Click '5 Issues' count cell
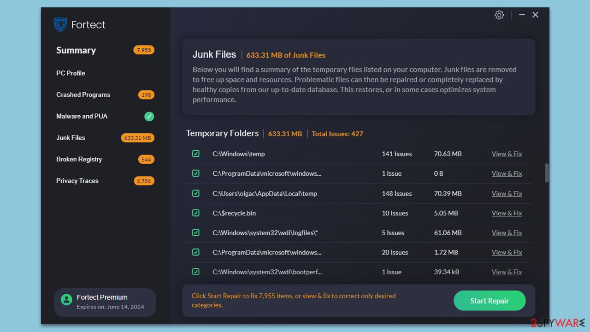The width and height of the screenshot is (590, 332). click(x=393, y=233)
